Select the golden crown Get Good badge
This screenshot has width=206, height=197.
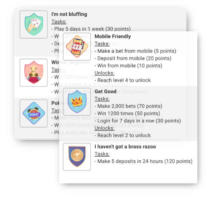tap(77, 101)
